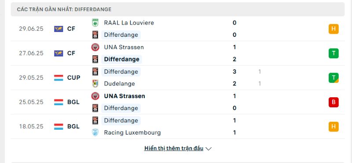Click the RAAL La Louviere club crest
This screenshot has height=163, width=352.
point(95,23)
